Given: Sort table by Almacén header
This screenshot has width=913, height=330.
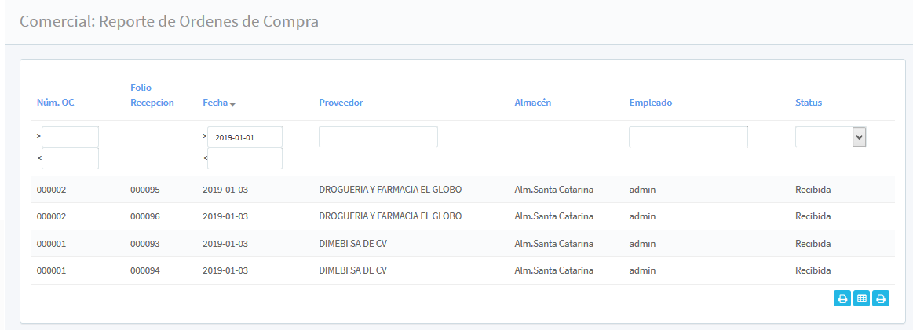Looking at the screenshot, I should click(x=532, y=103).
